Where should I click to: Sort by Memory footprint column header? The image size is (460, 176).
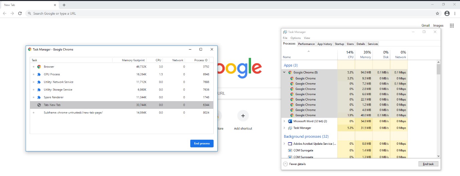pos(129,60)
